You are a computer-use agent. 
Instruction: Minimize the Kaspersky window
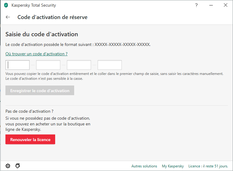(x=211, y=5)
